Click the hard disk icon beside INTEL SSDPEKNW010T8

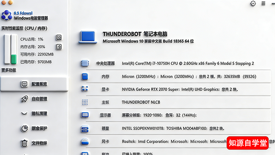pos(85,128)
